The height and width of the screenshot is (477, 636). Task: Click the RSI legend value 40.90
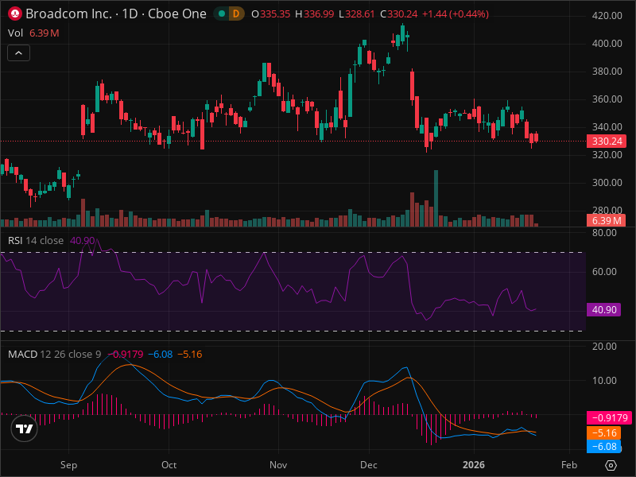[83, 241]
